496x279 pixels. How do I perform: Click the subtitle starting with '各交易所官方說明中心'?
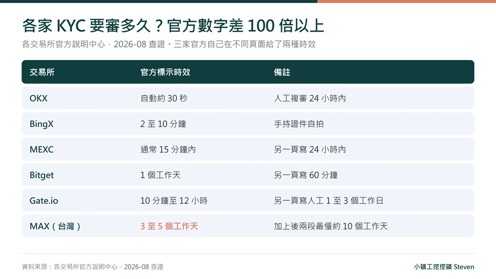point(169,44)
